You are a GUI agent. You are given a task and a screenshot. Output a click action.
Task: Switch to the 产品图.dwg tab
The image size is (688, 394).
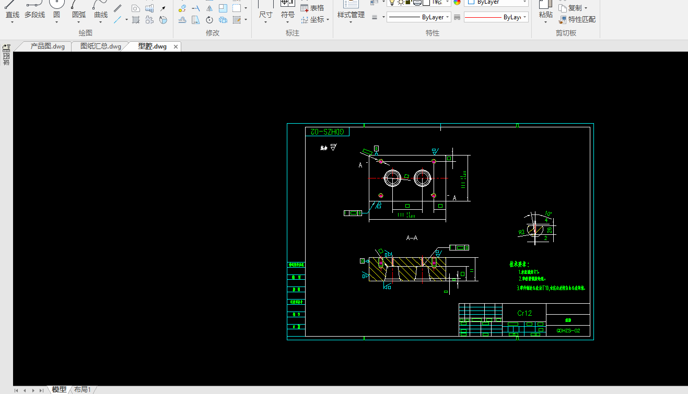48,46
